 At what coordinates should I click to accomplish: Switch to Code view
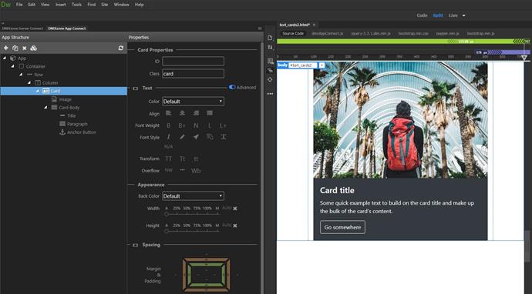[422, 15]
